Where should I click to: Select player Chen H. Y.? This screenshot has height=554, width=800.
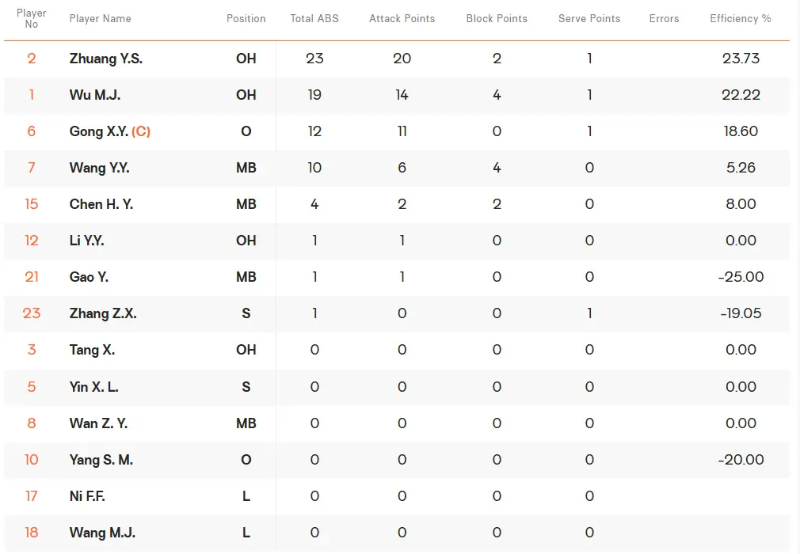pos(101,204)
